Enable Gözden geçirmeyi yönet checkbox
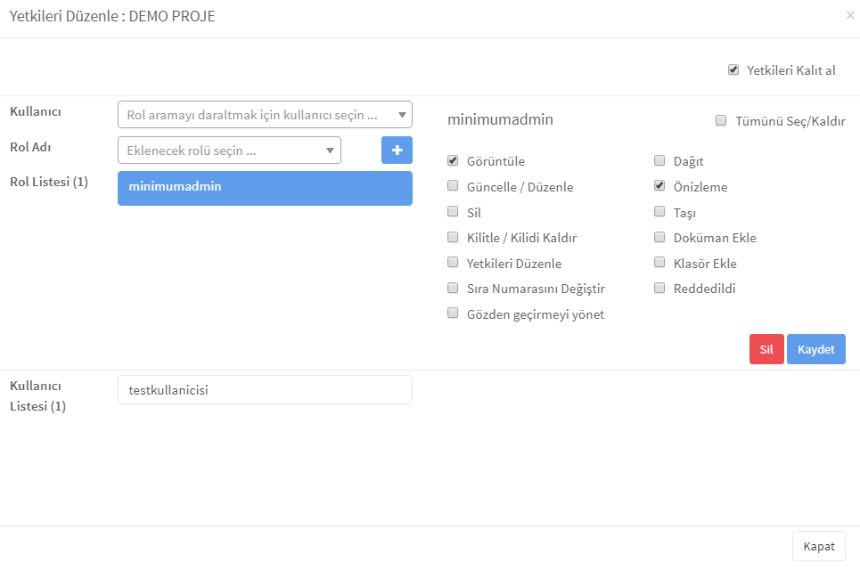Viewport: 860px width, 570px height. 453,313
